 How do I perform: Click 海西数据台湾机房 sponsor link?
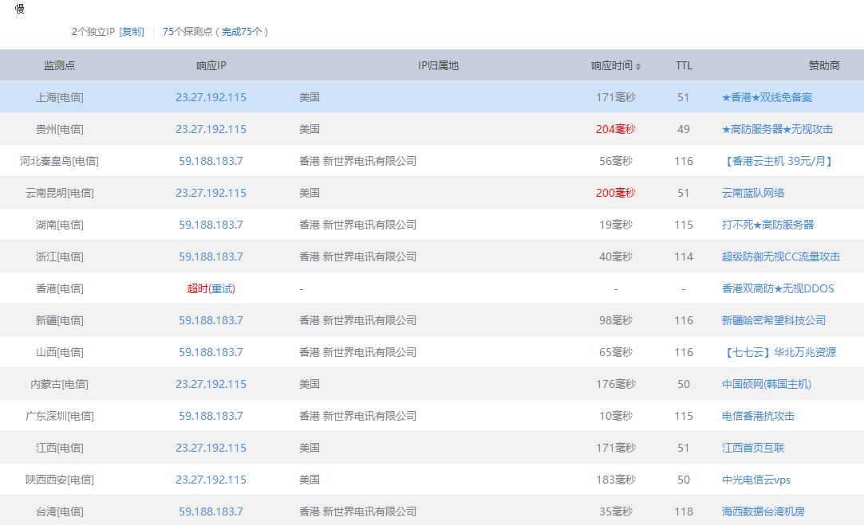pos(763,511)
